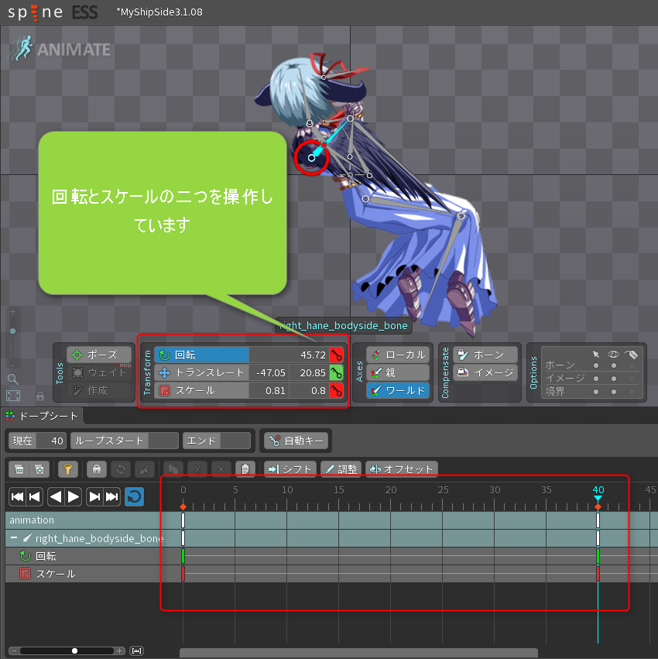Toggle イメージ selectable option dot

(x=596, y=379)
